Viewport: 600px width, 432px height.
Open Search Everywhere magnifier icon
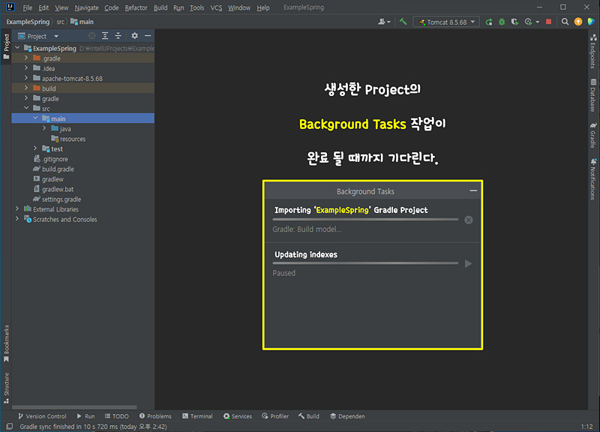coord(565,22)
